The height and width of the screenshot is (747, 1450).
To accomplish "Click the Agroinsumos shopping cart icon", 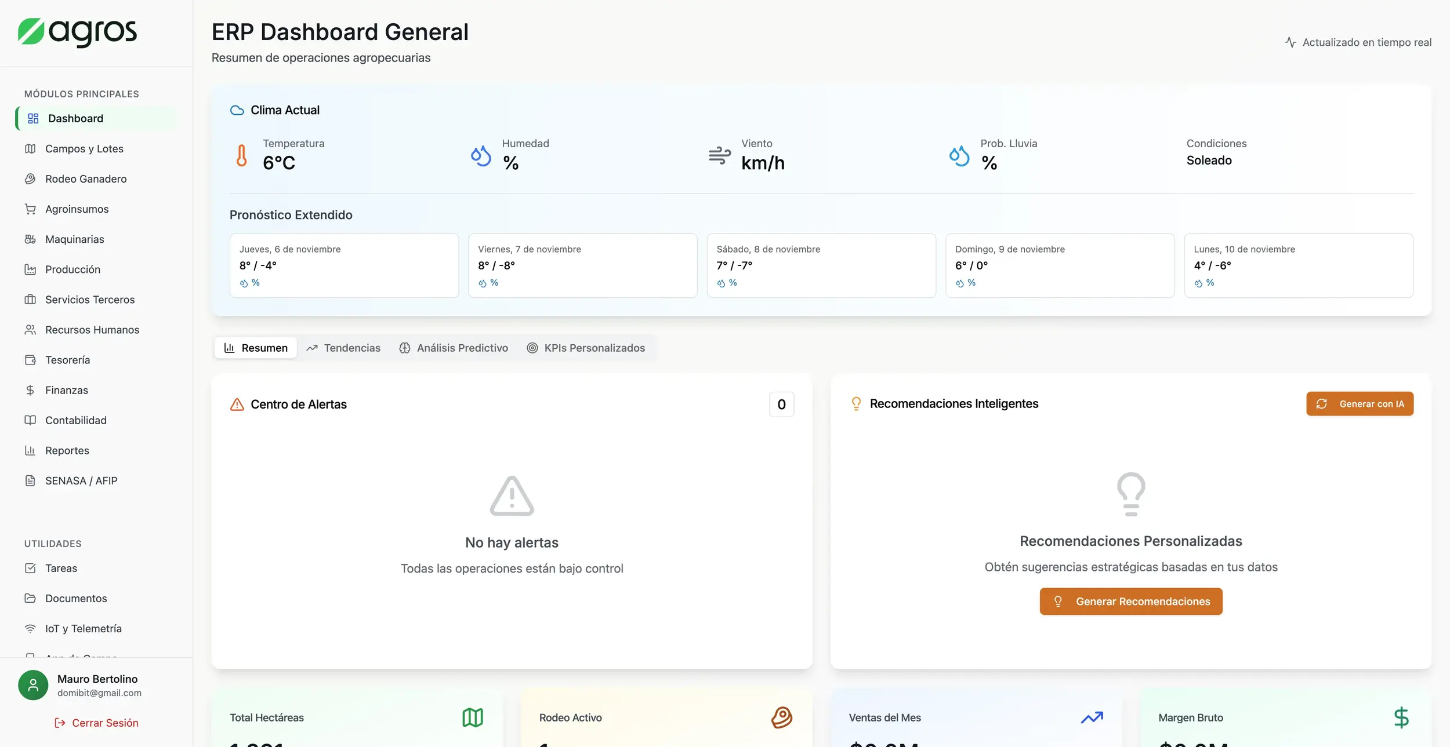I will coord(30,209).
